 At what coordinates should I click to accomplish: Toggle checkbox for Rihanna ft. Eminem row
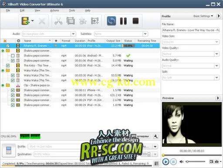click(8, 46)
